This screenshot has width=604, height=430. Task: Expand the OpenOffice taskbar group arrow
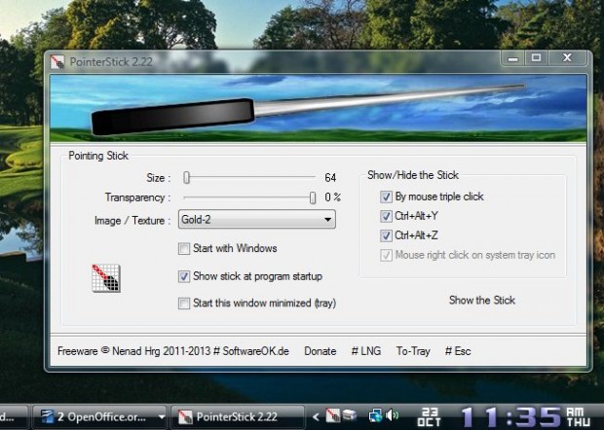tap(162, 417)
